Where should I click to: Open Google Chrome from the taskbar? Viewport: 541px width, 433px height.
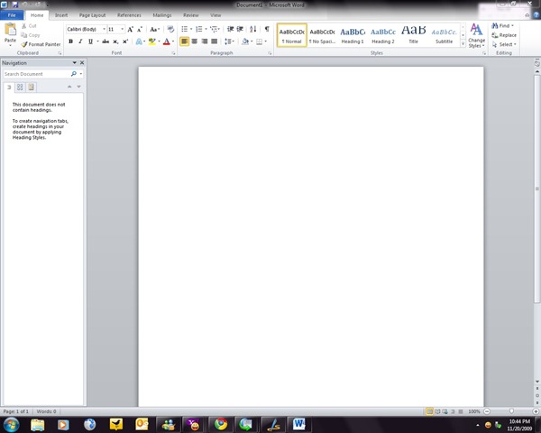coord(221,424)
